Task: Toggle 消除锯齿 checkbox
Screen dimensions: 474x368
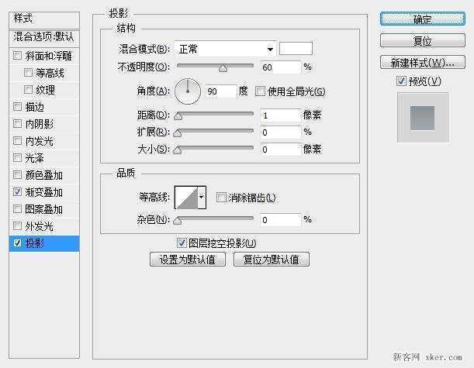Action: 221,198
